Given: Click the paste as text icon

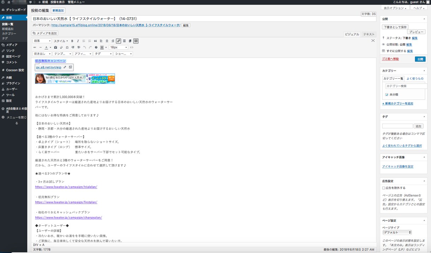Looking at the screenshot, I should click(55, 47).
